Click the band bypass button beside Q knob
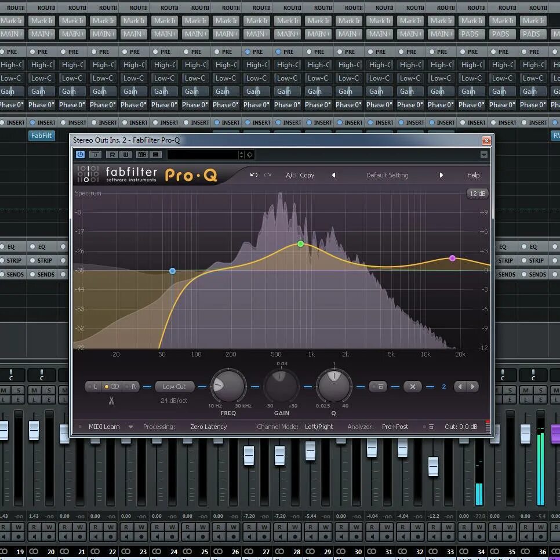The height and width of the screenshot is (560, 560). coord(378,387)
